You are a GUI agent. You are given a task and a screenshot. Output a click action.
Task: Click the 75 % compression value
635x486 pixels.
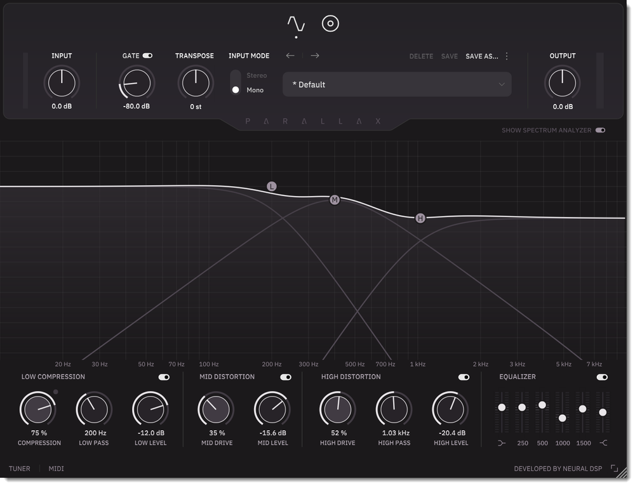tap(39, 433)
